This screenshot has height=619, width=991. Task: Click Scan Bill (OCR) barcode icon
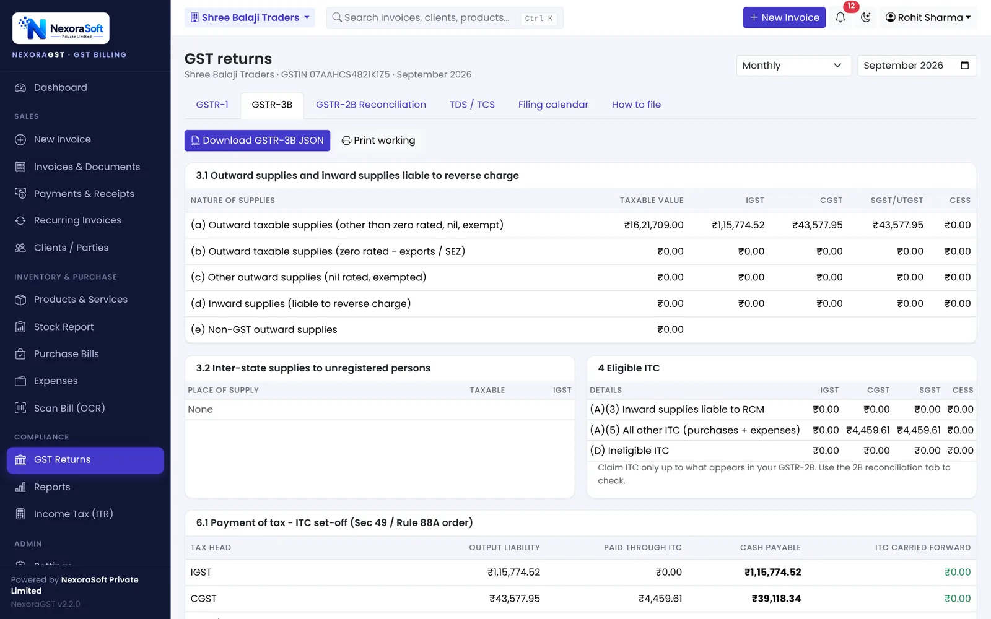20,408
